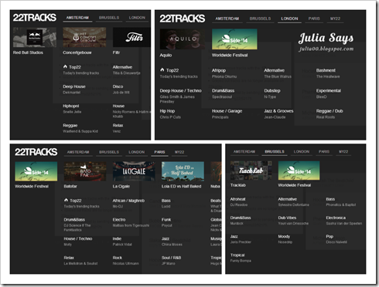
Task: Open the Filtr thumbnail image
Action: [x=131, y=37]
